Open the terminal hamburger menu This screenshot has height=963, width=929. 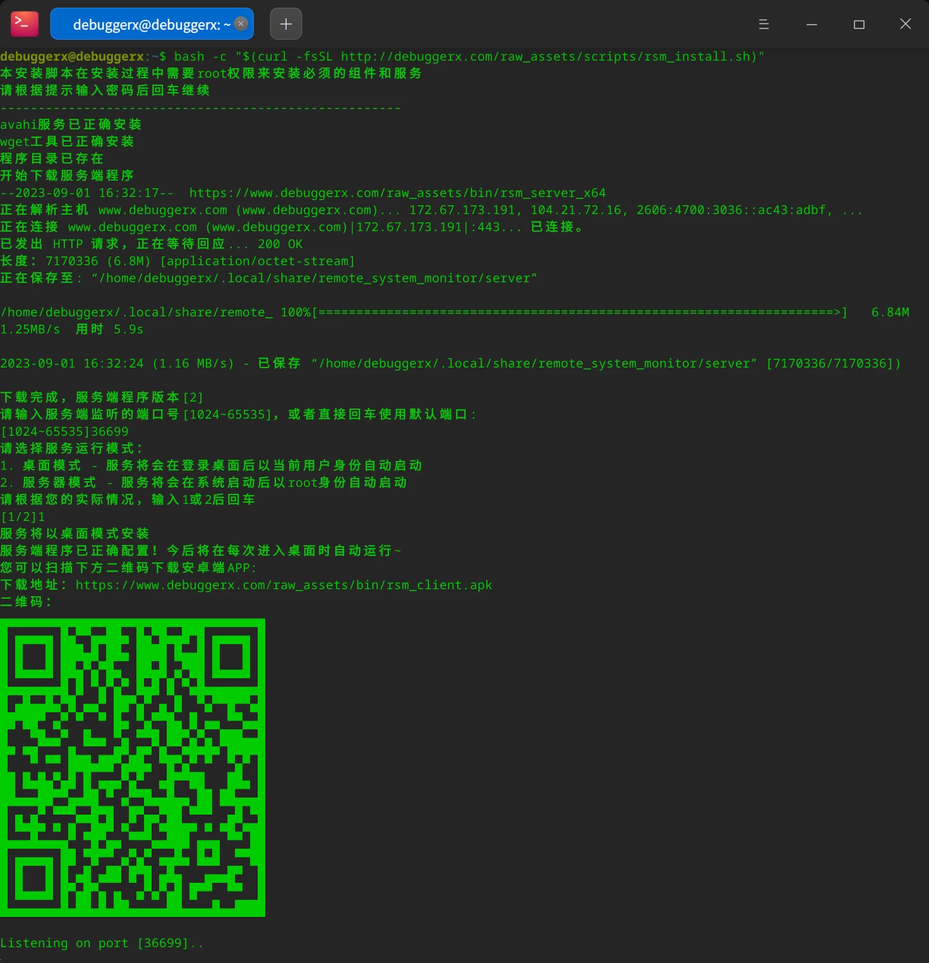click(764, 24)
